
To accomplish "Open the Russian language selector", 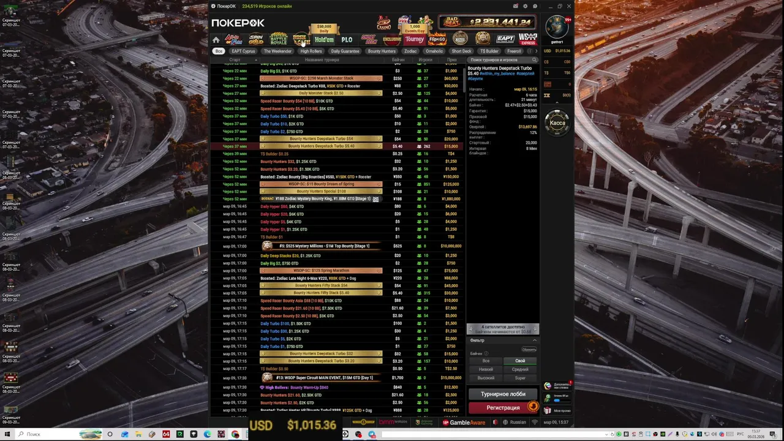I will 514,423.
